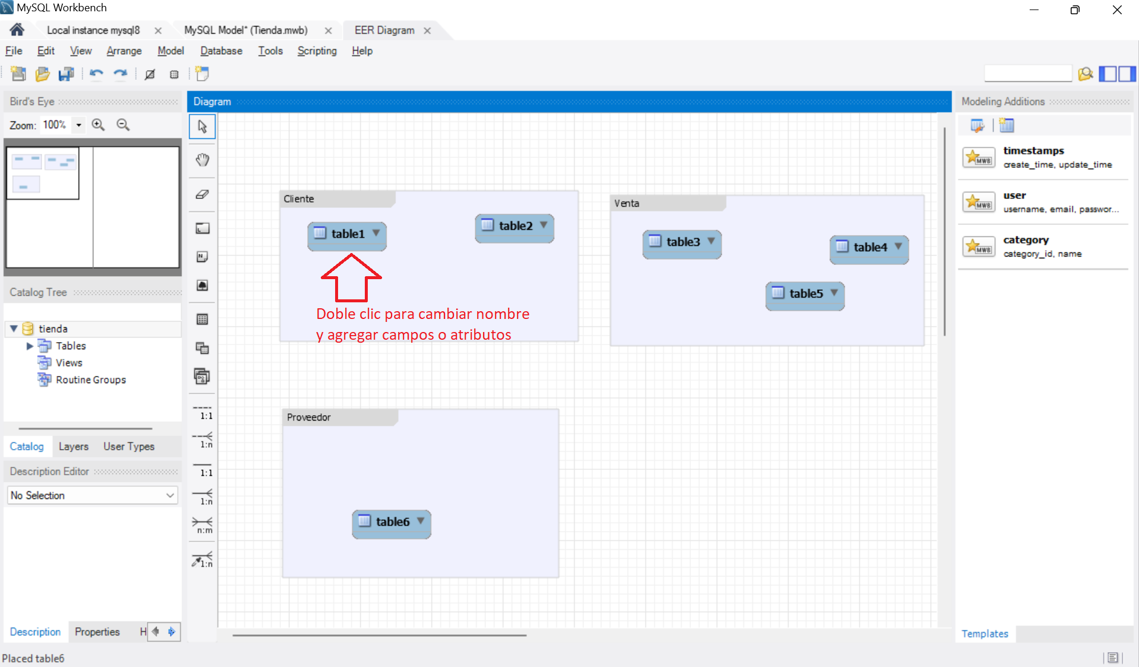Select the hand pan tool
1139x667 pixels.
coord(202,160)
